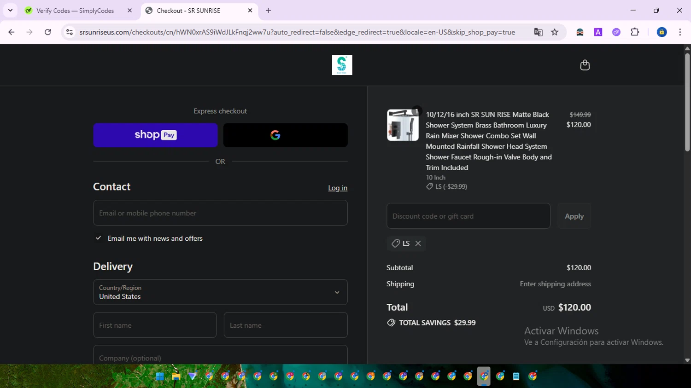Click the Shop Pay express checkout button
Image resolution: width=691 pixels, height=388 pixels.
pos(155,135)
